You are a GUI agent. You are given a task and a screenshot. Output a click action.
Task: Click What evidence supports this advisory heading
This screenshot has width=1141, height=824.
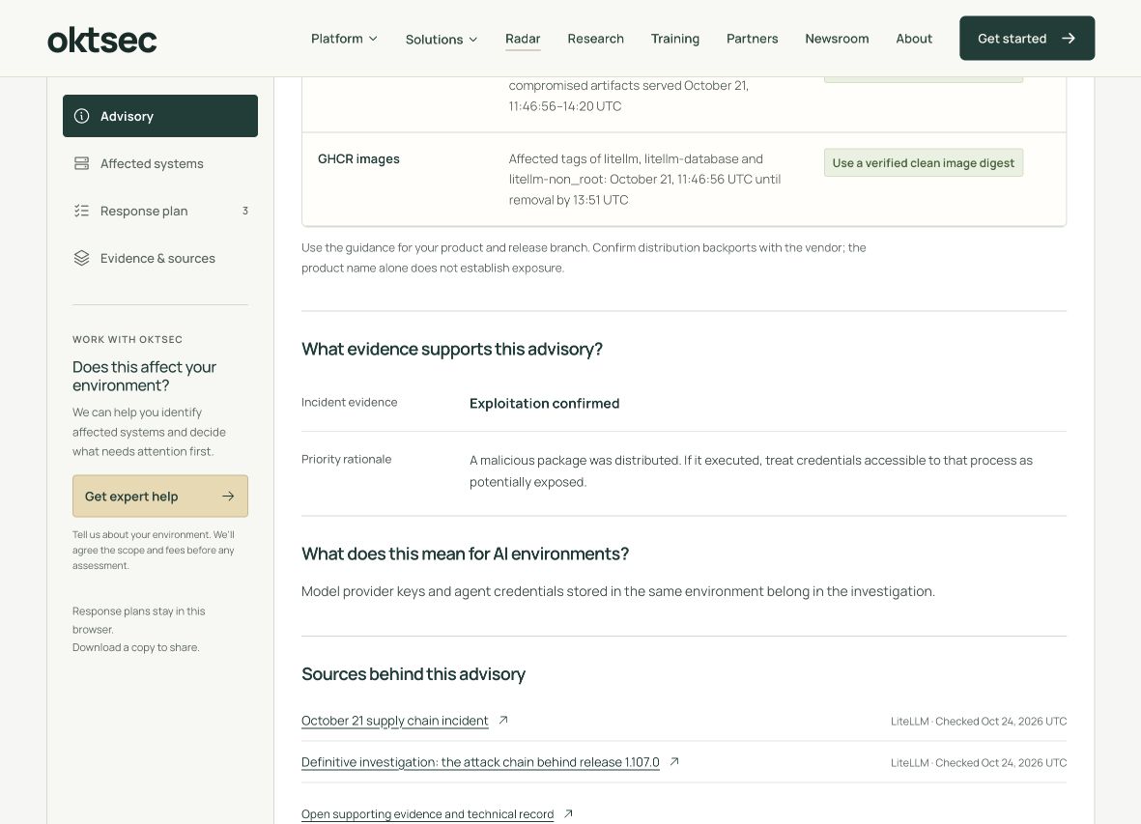tap(452, 349)
